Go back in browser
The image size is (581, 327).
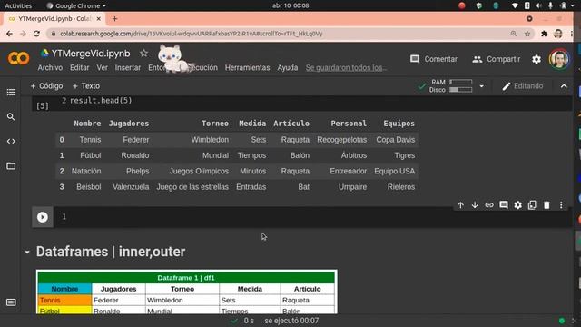click(9, 34)
